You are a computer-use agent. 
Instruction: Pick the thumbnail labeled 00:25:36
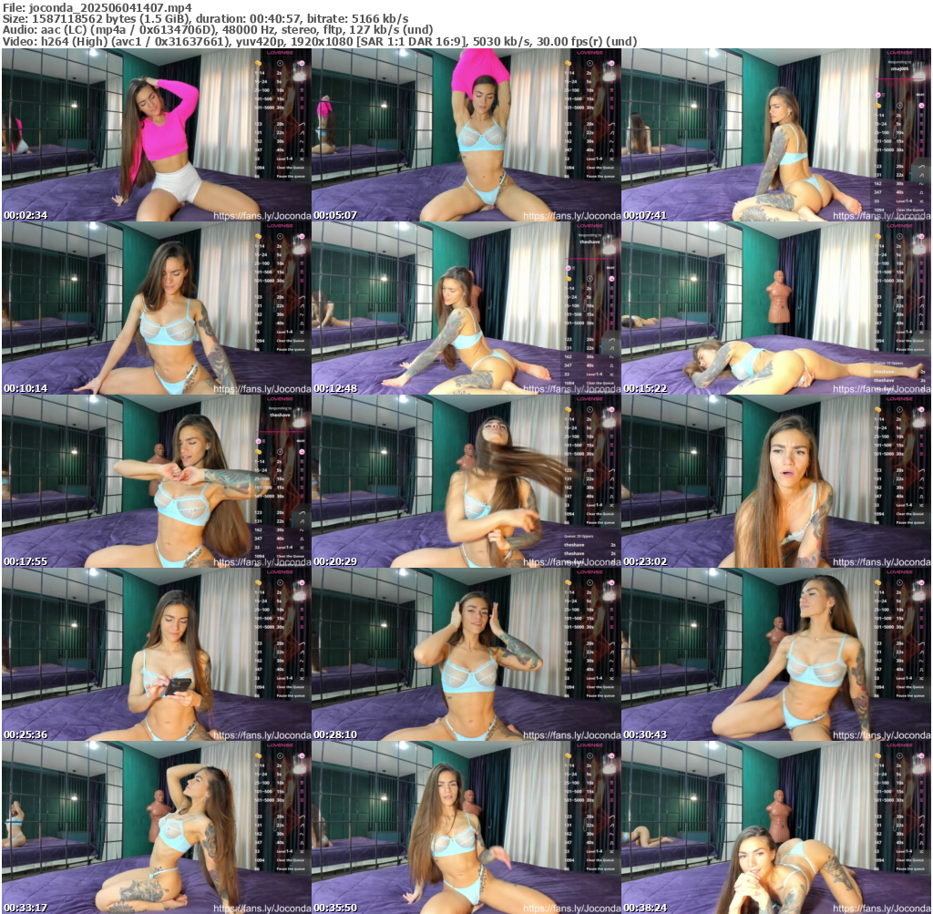pos(157,654)
